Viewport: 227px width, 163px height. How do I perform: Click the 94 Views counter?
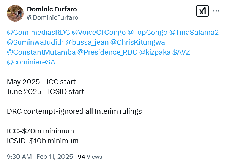tap(90, 157)
